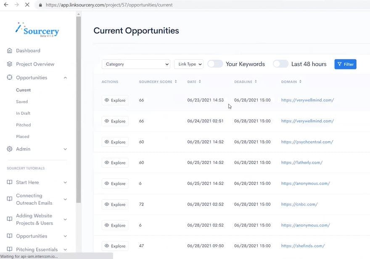Click the blue Filter button
Image resolution: width=370 pixels, height=259 pixels.
345,64
